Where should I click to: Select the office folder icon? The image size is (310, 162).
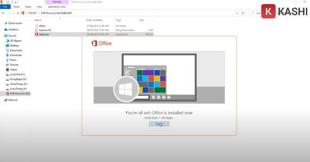(x=37, y=26)
